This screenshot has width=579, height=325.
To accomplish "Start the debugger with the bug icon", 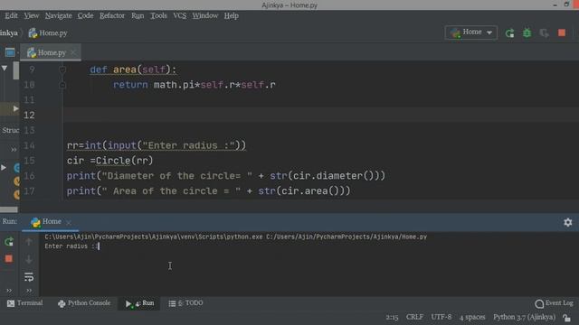I will pos(527,33).
